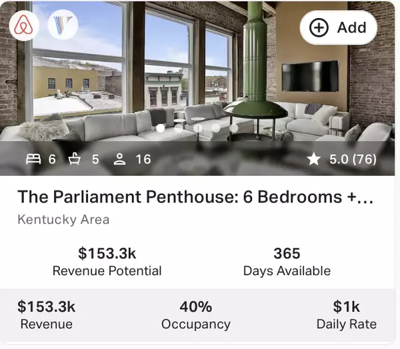Click the bed icon showing 6 bedrooms
400x349 pixels.
click(33, 159)
